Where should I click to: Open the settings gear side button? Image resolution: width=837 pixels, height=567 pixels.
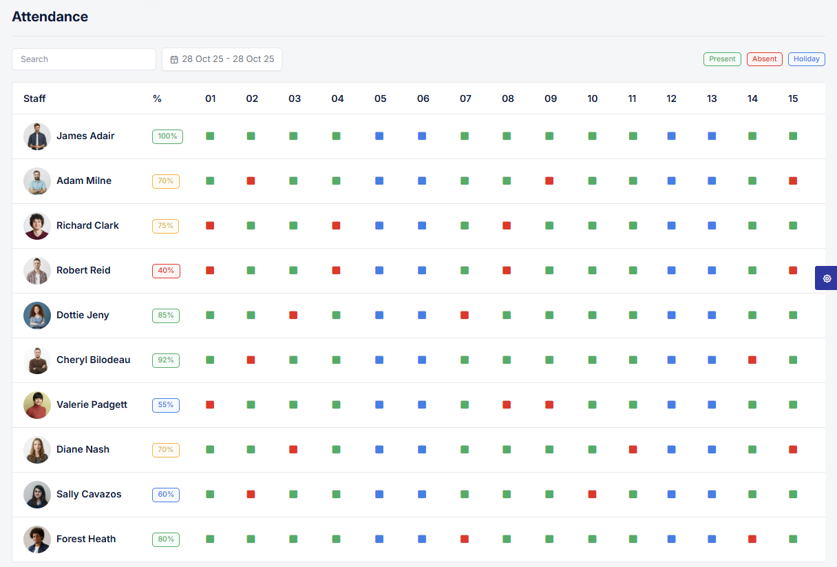[x=826, y=278]
